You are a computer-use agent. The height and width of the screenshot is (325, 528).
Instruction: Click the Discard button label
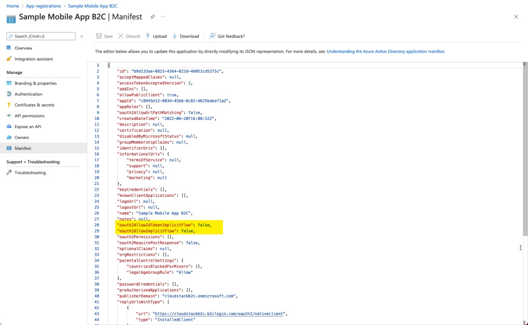tap(133, 36)
